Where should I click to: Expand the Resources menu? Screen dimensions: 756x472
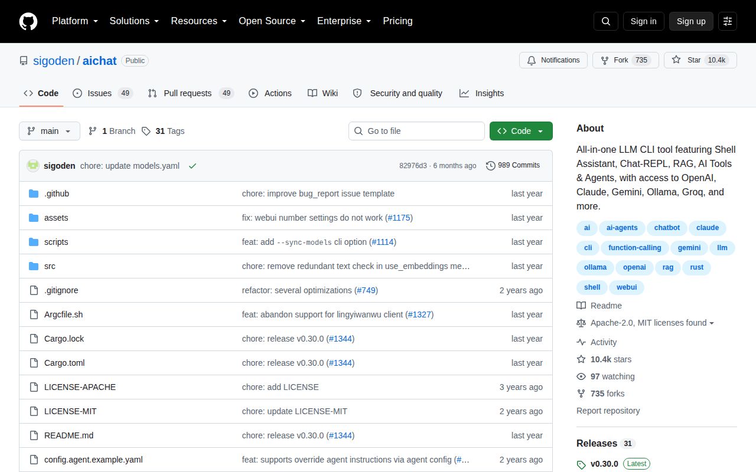199,21
